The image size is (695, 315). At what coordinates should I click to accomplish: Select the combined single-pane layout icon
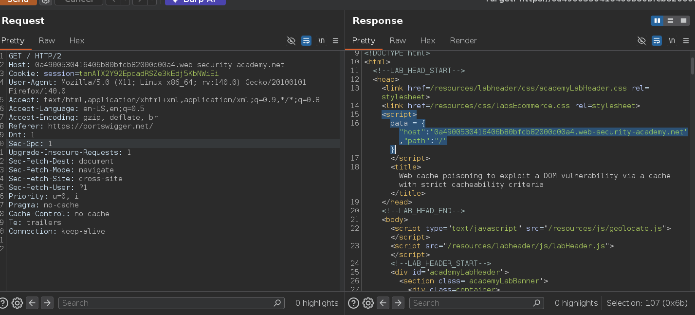(x=684, y=20)
